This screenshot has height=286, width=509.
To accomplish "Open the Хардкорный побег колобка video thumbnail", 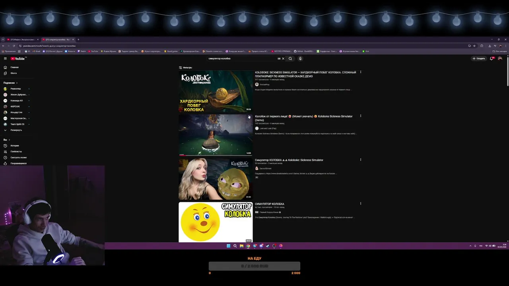I will pyautogui.click(x=216, y=91).
